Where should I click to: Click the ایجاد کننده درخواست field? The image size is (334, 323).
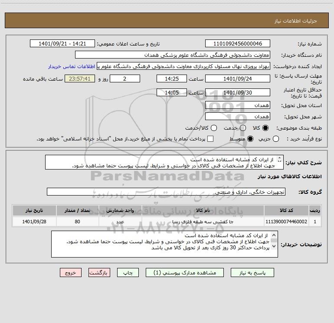(x=183, y=66)
